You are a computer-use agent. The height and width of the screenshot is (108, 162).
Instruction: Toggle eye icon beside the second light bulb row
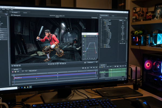tap(101, 24)
